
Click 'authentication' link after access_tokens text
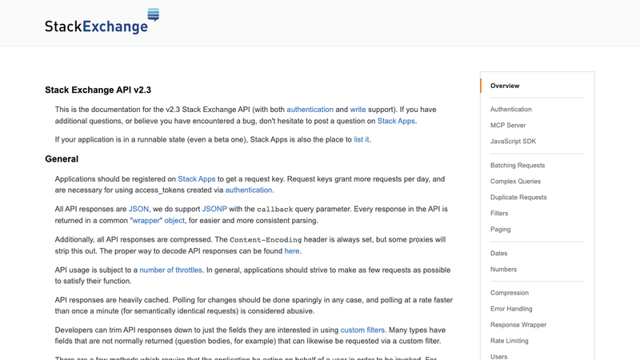click(249, 190)
